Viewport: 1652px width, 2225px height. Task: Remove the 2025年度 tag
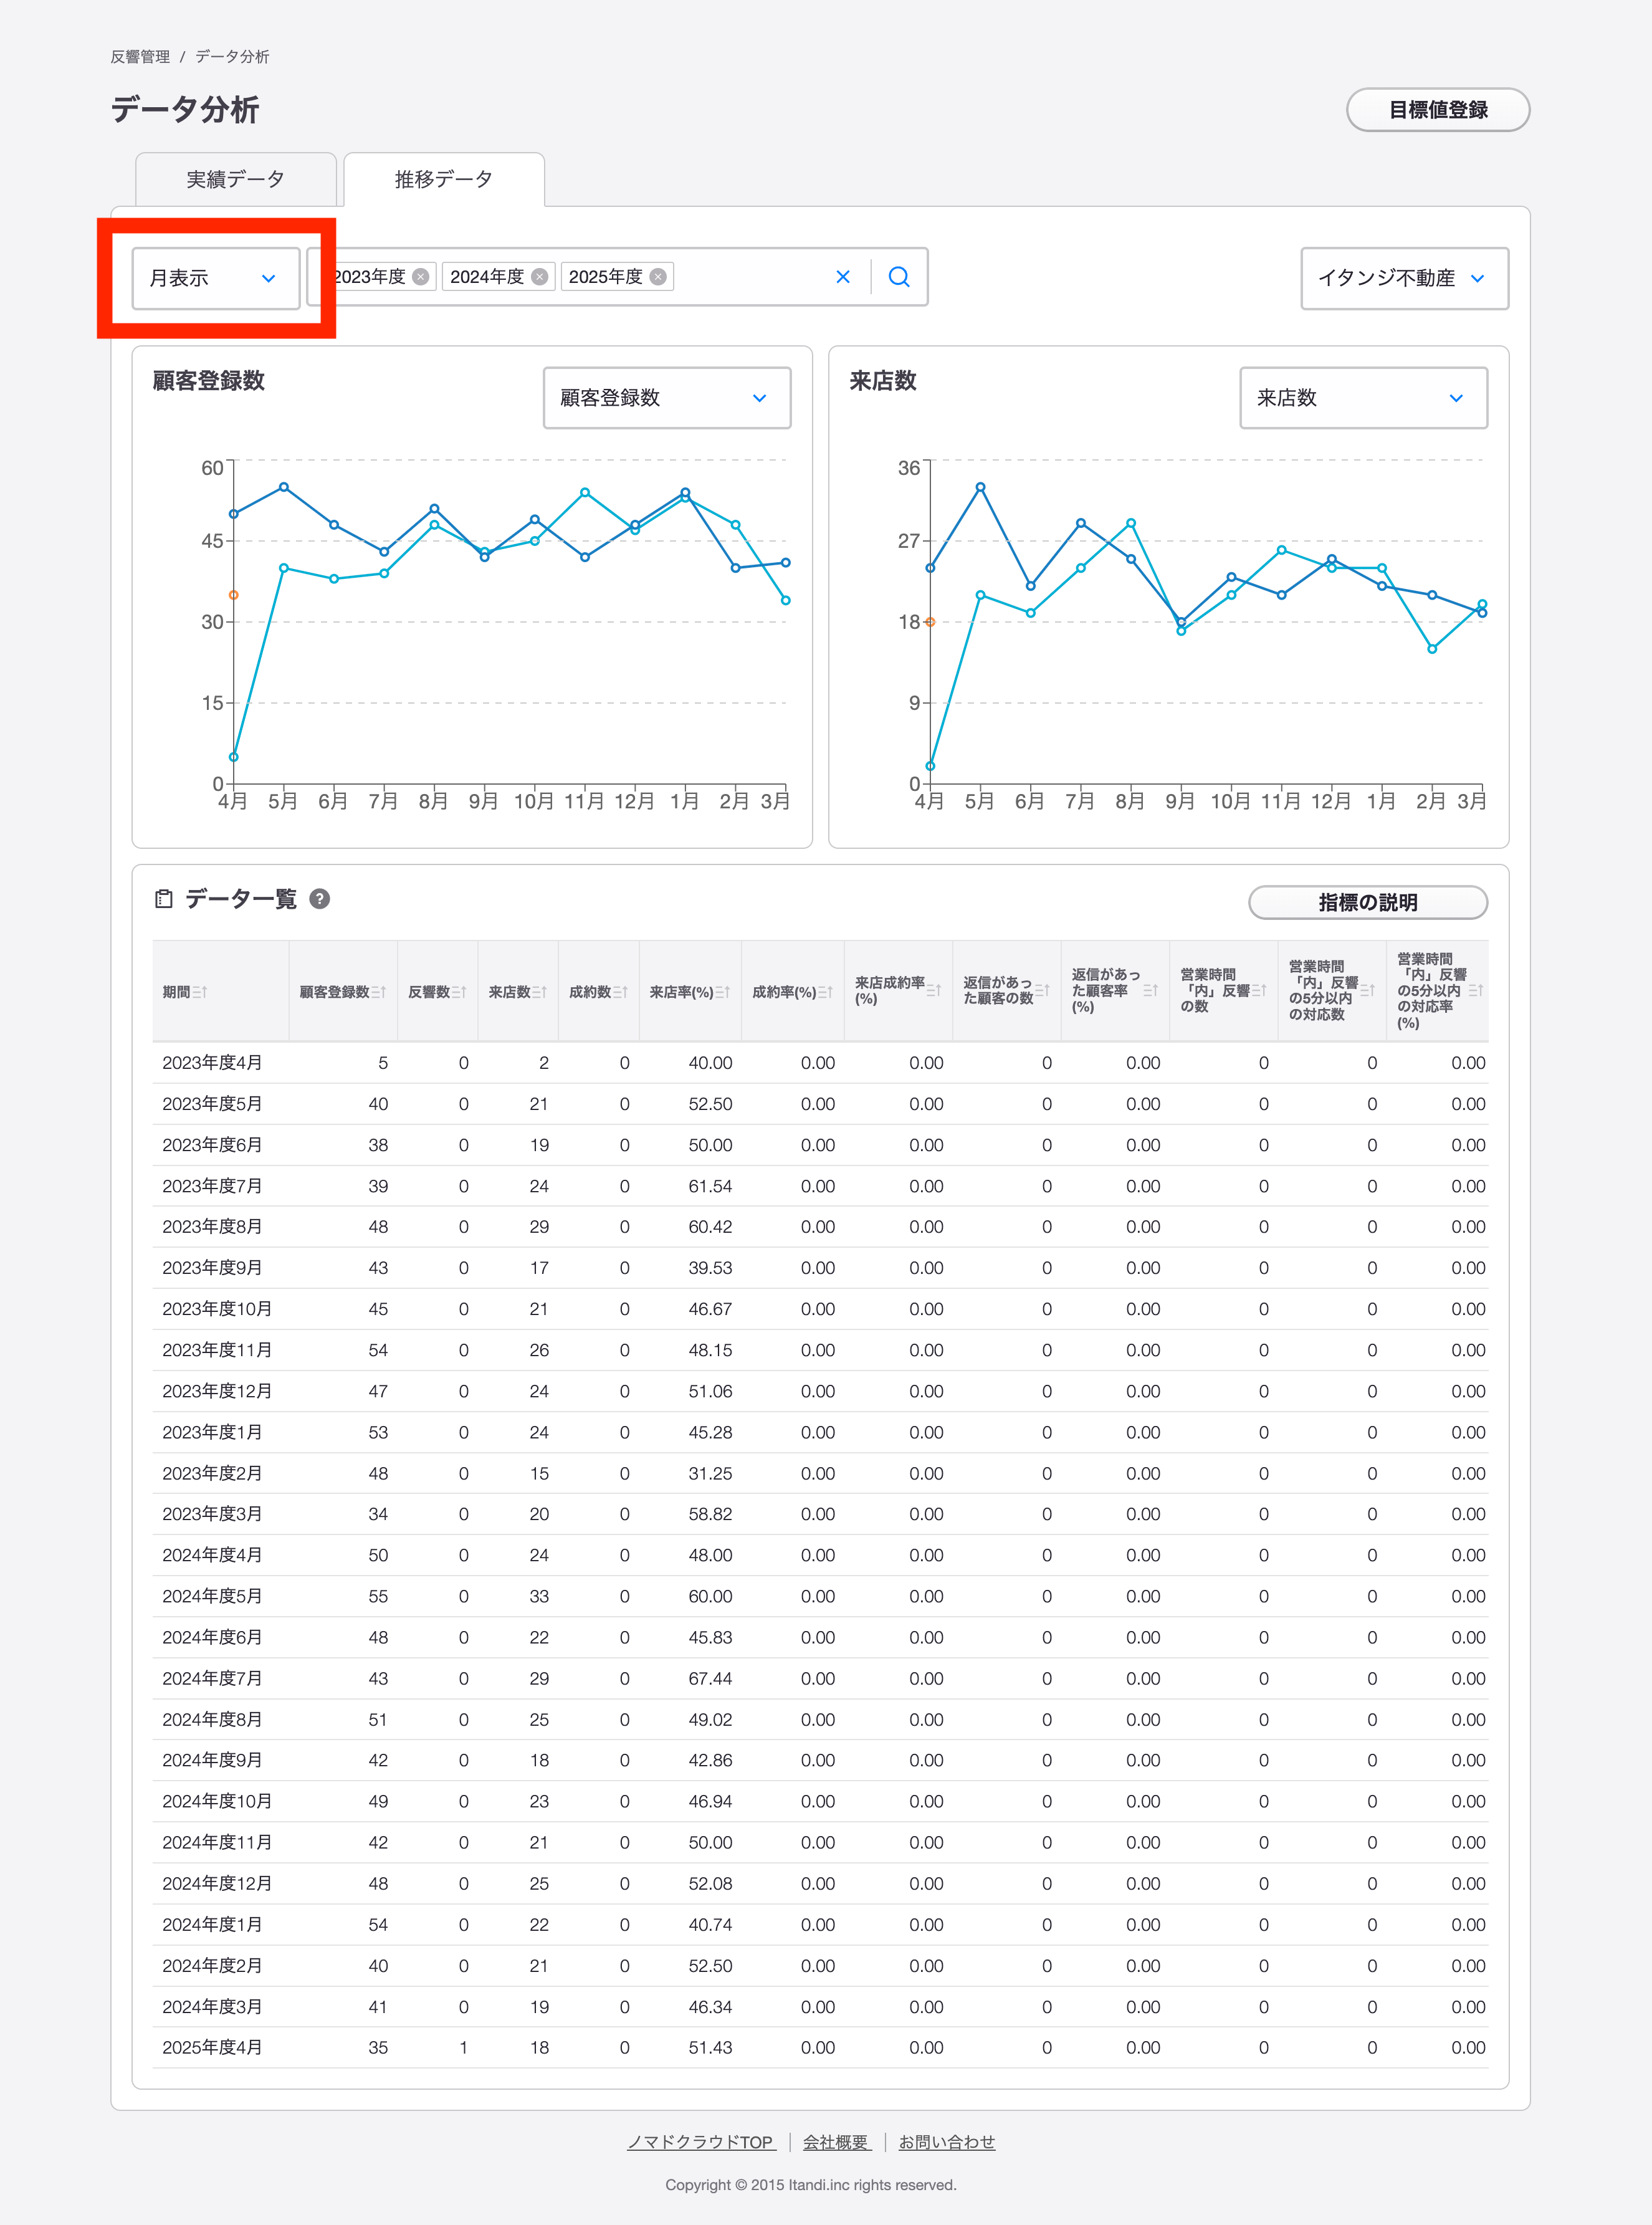658,277
